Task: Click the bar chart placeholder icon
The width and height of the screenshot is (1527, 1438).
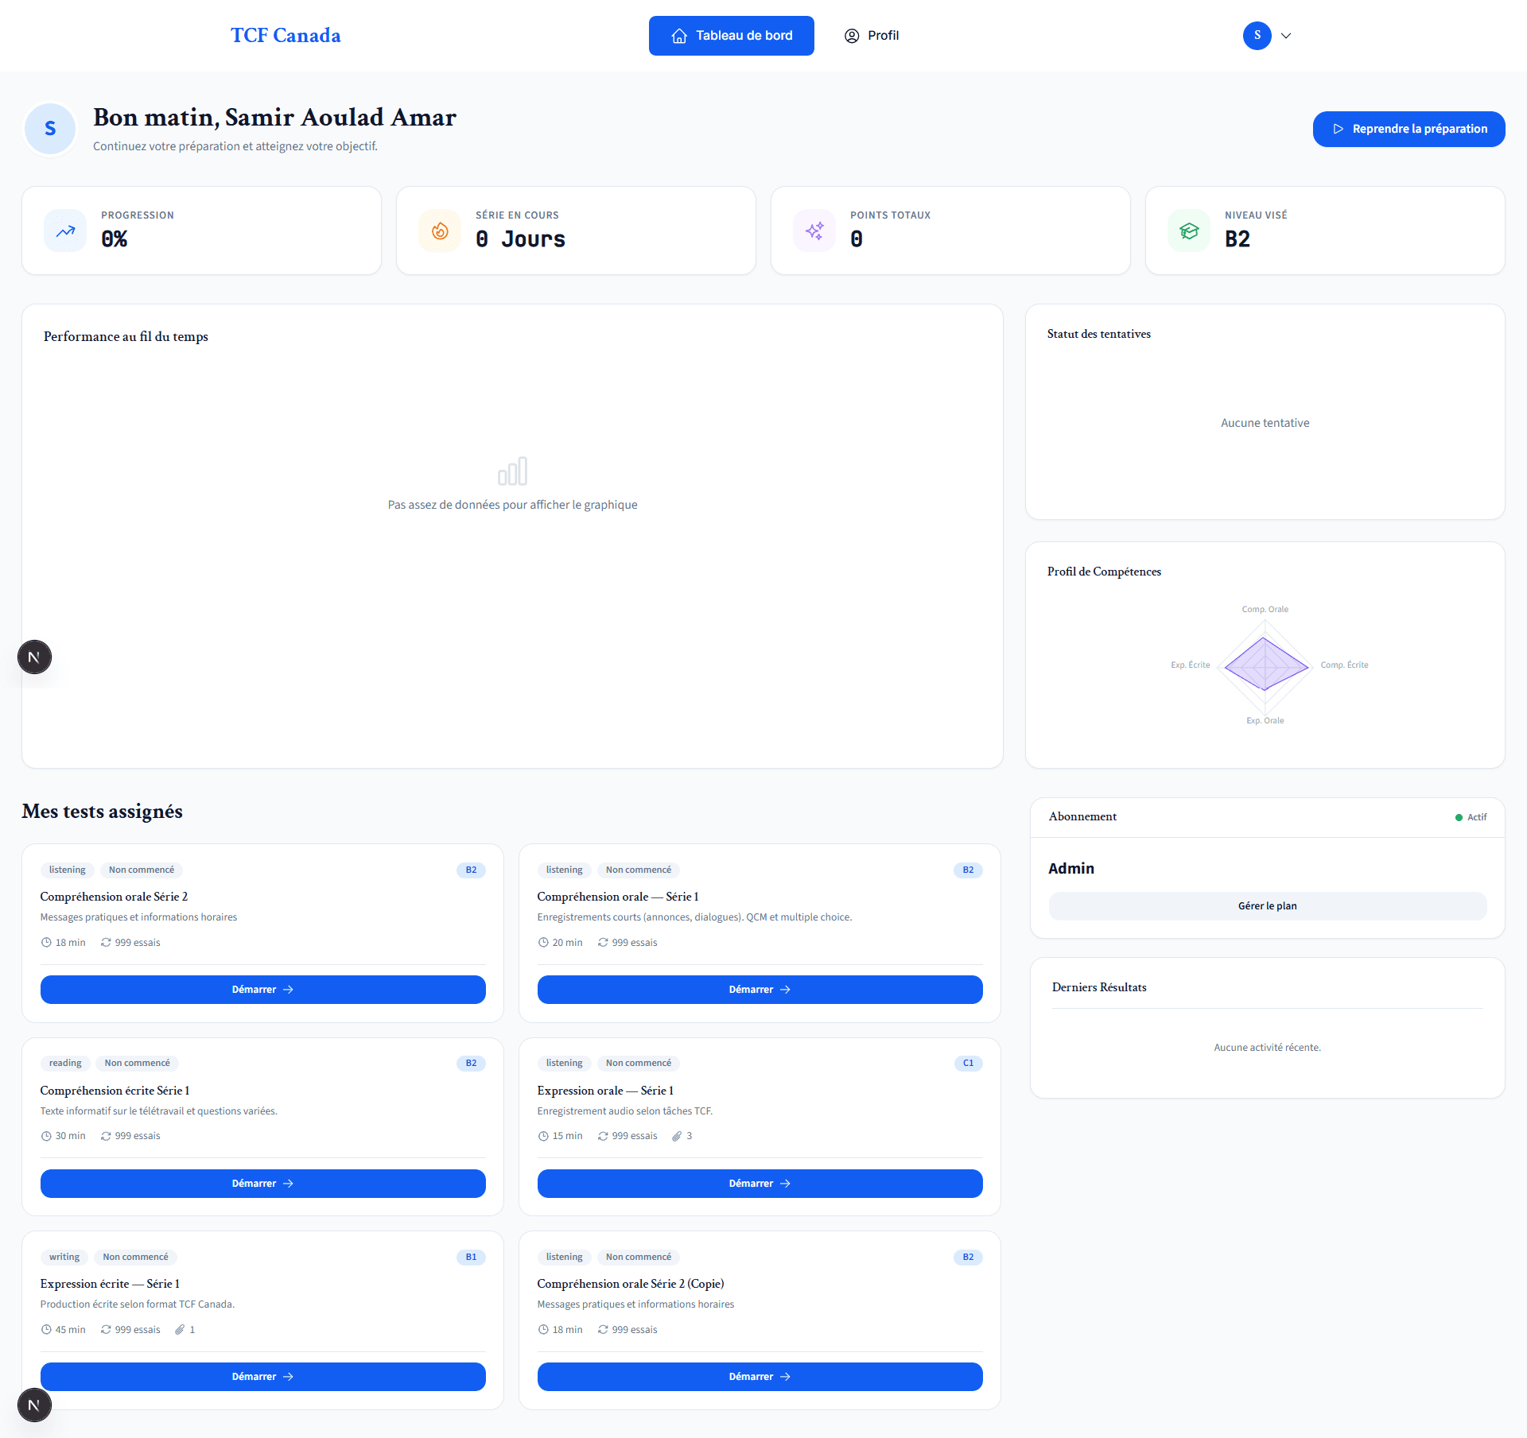Action: click(x=513, y=471)
